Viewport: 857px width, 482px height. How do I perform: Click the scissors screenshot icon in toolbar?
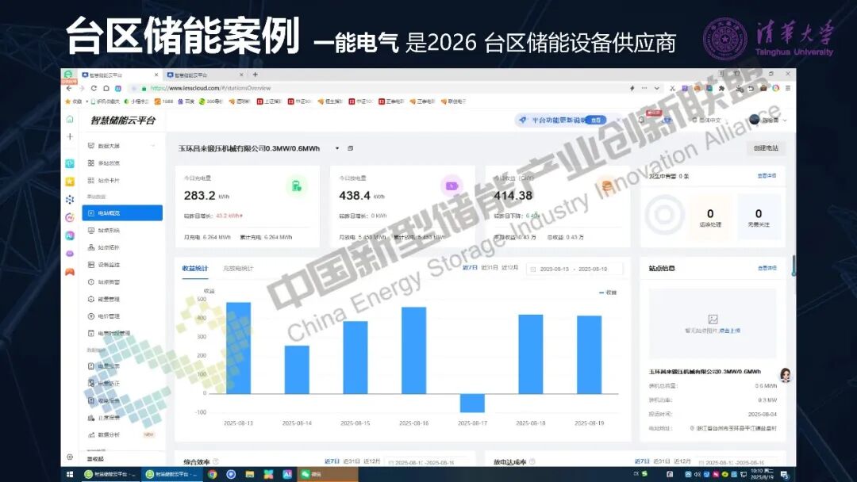(672, 88)
